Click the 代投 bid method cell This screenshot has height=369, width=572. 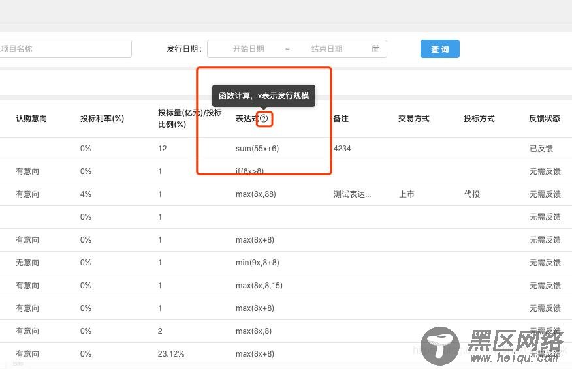(x=471, y=194)
